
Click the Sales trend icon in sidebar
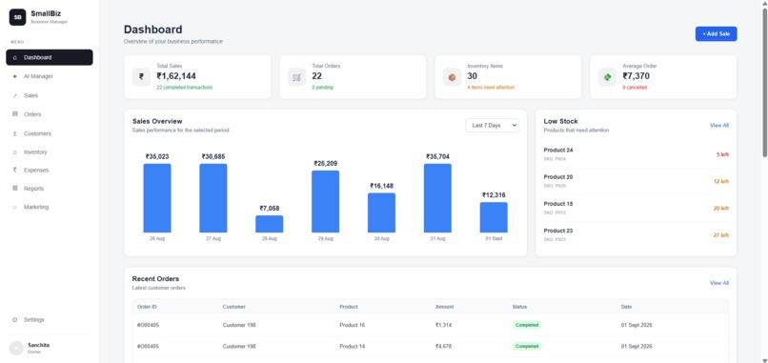point(14,95)
